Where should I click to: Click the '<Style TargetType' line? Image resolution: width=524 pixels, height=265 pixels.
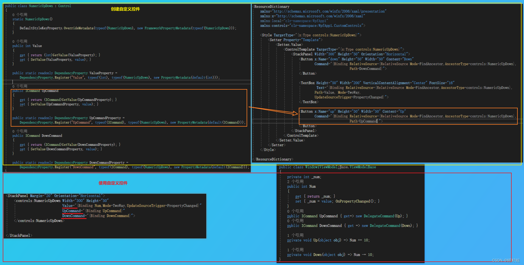click(311, 35)
